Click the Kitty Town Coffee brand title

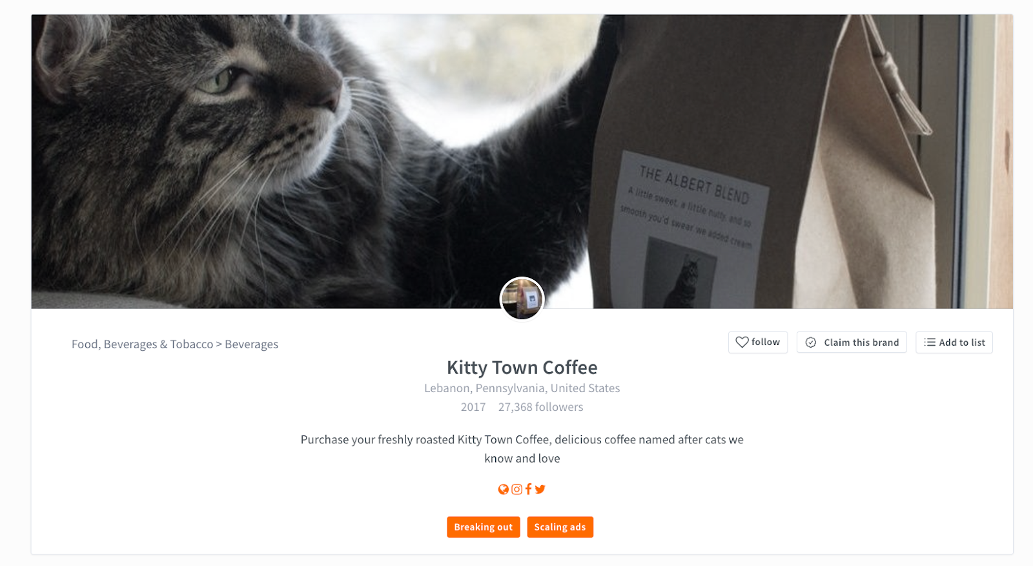[522, 368]
